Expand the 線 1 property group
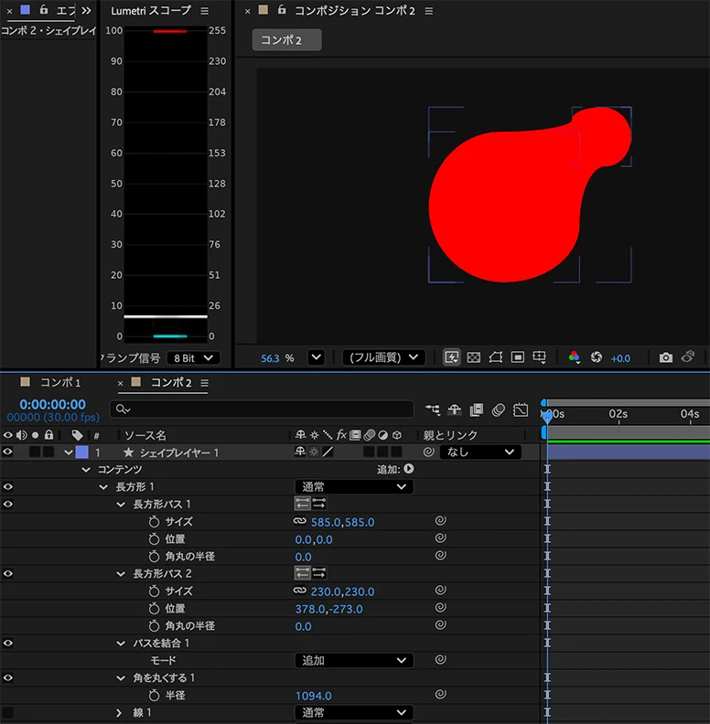This screenshot has height=724, width=710. 119,713
